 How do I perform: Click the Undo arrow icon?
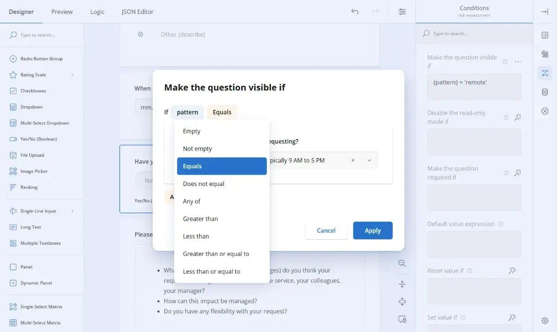[355, 11]
